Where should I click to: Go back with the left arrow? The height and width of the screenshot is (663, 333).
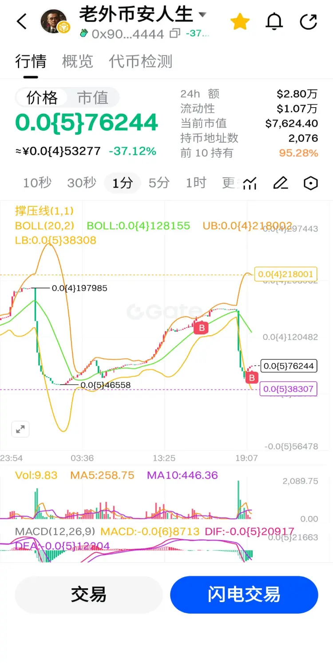[22, 21]
